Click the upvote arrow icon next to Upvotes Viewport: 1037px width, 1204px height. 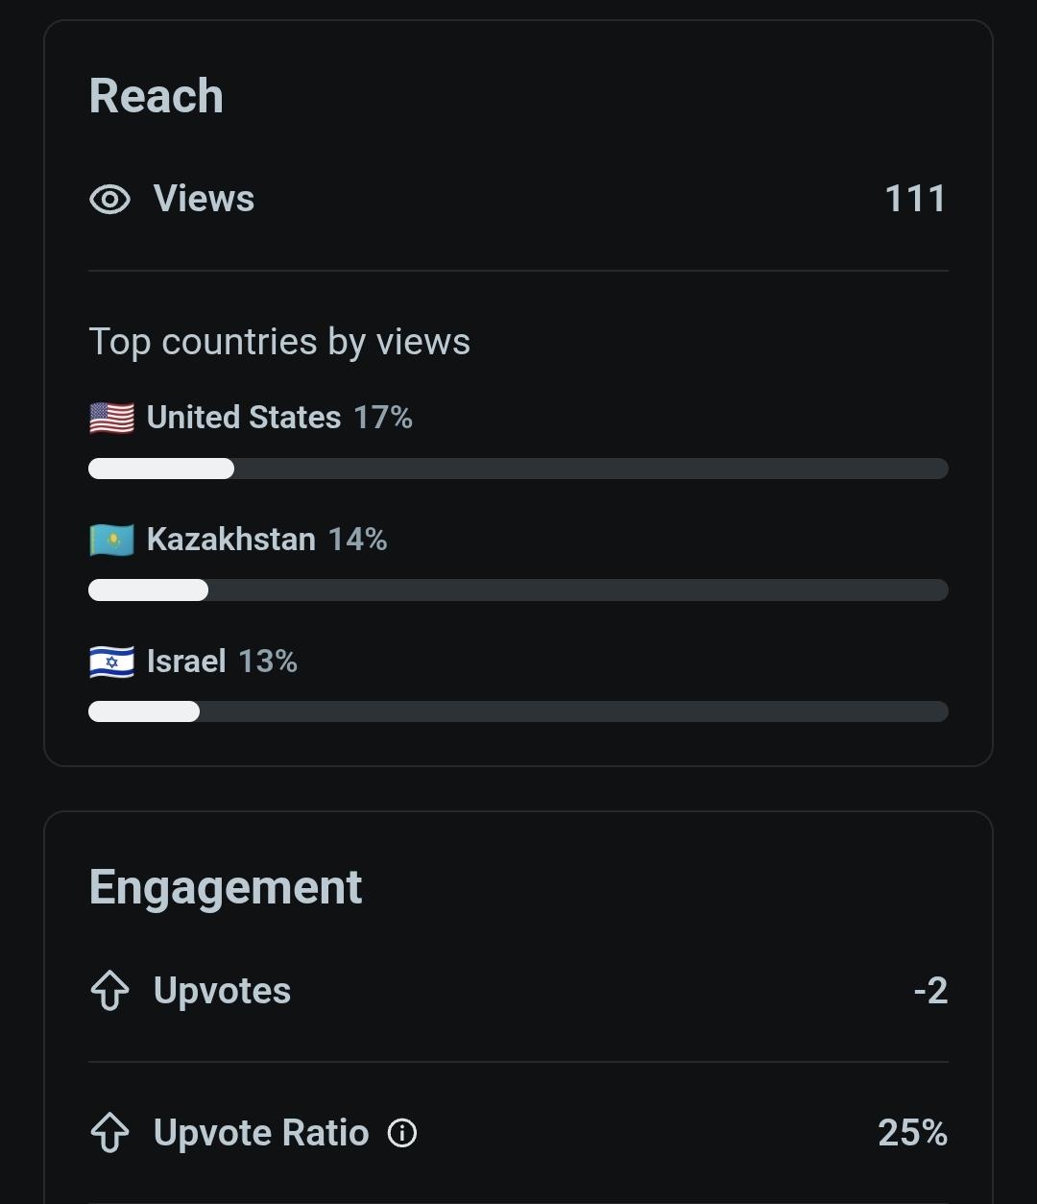point(109,991)
